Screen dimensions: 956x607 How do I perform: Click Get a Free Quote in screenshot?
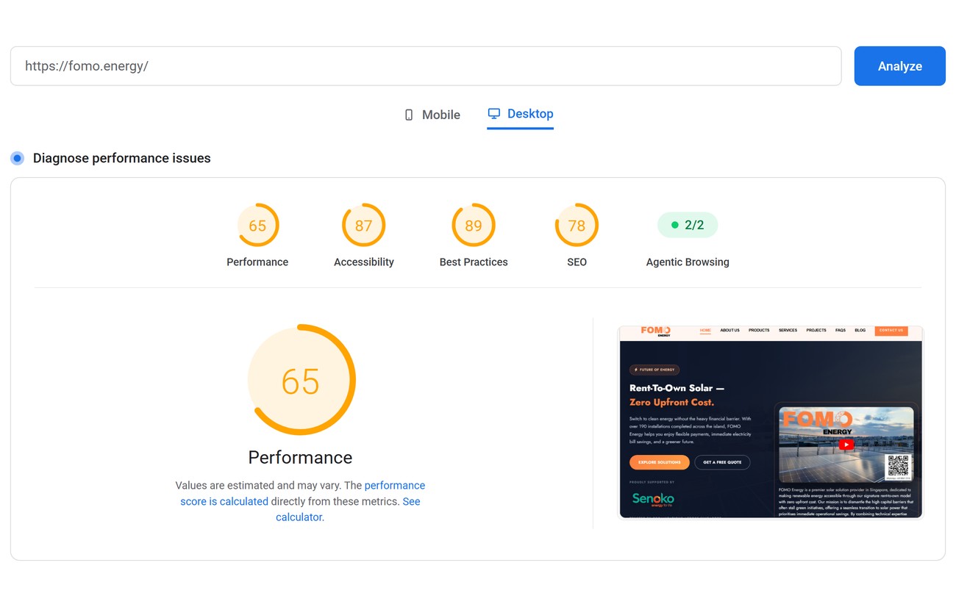coord(722,462)
